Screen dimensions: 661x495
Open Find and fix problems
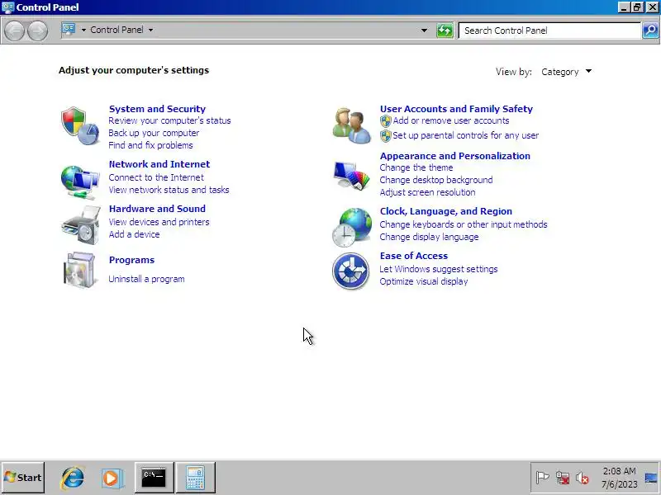tap(150, 145)
